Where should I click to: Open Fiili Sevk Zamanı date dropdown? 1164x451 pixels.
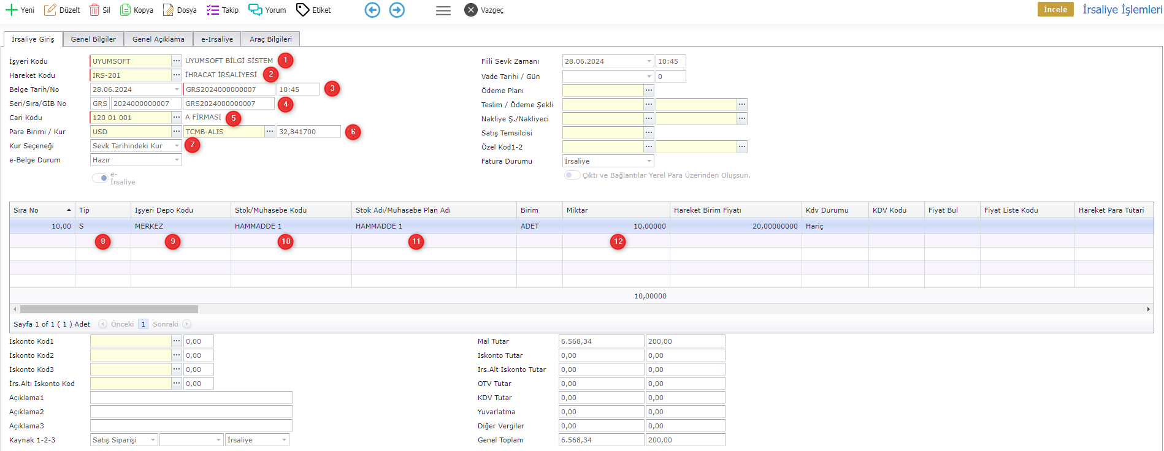649,61
